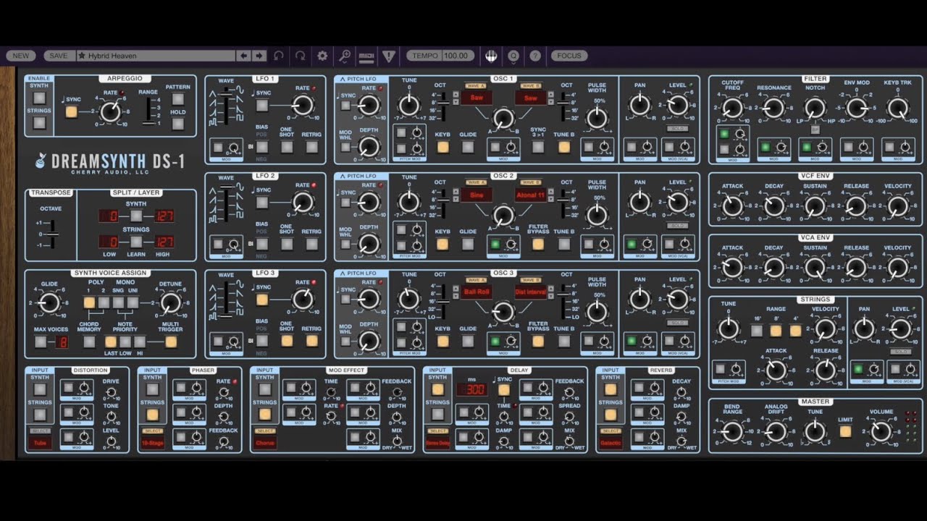Collapse the OSC 2 Pitch LFO section
927x521 pixels.
point(341,176)
